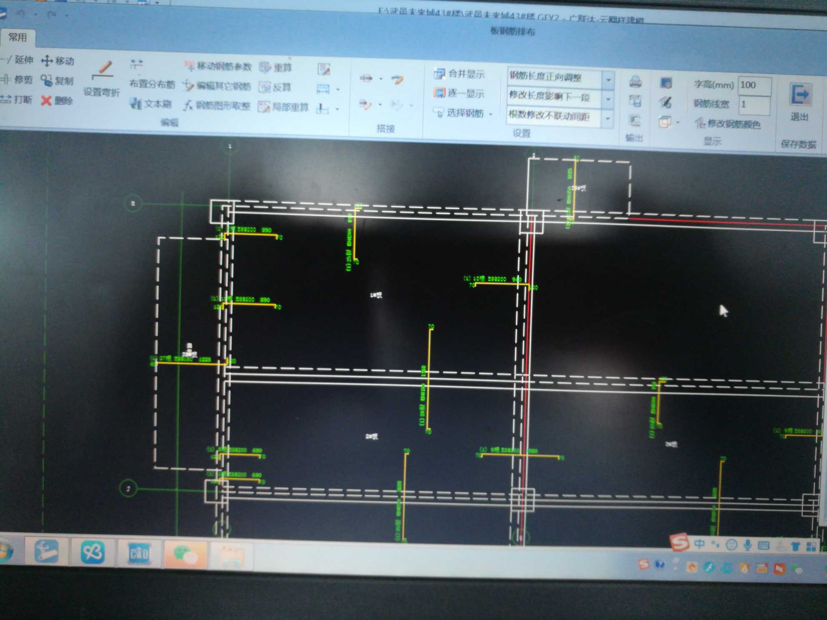827x620 pixels.
Task: Click the edit-sheet icon right of 重算
Action: click(324, 69)
